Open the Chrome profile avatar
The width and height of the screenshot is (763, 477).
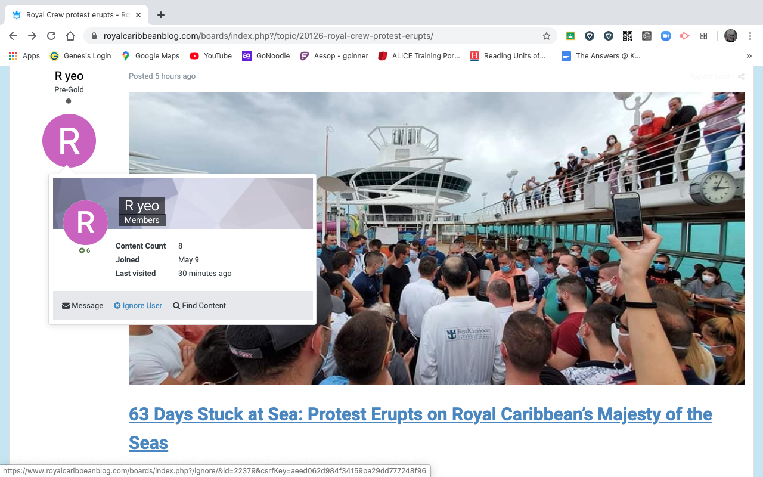pyautogui.click(x=731, y=36)
